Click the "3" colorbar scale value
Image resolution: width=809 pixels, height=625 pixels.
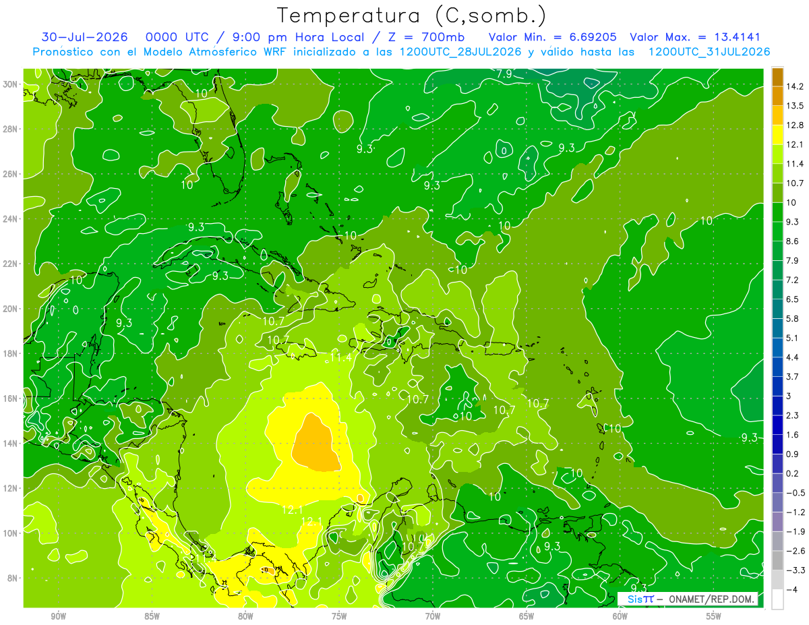(x=789, y=396)
